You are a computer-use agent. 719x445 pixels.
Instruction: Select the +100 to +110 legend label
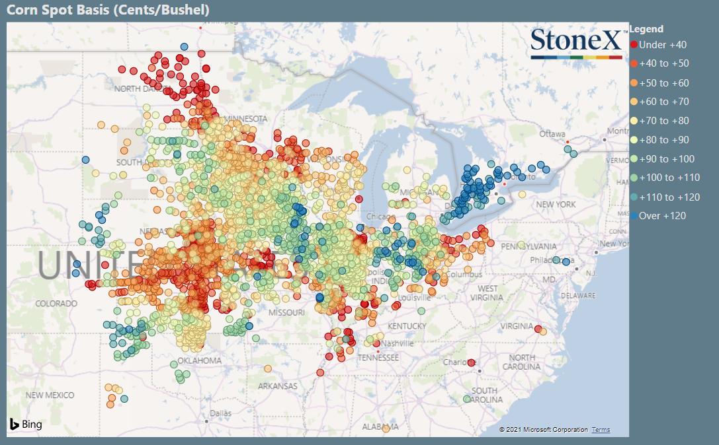click(669, 178)
